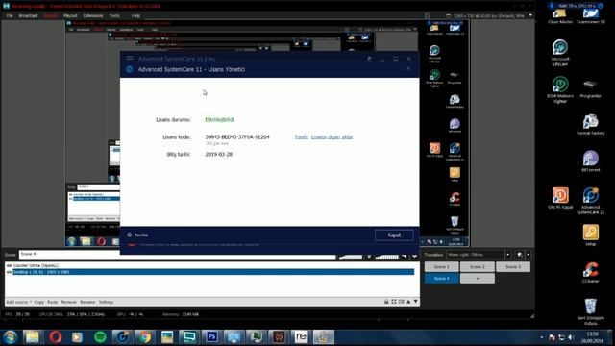Click the transition star icon
The width and height of the screenshot is (615, 346).
tap(519, 255)
